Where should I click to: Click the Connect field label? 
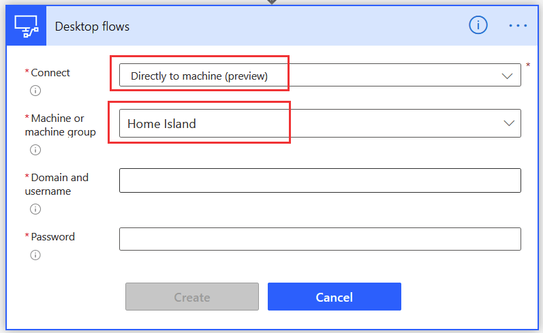(50, 73)
